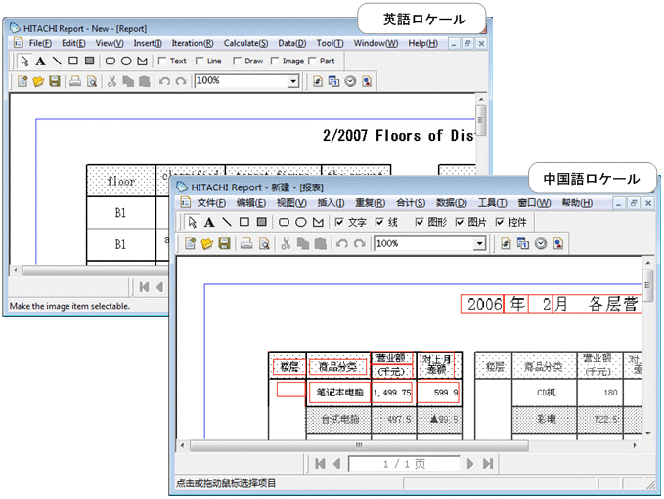Select the filled rectangle tool in the Chinese window
Screen dimensions: 664x499
pos(261,223)
